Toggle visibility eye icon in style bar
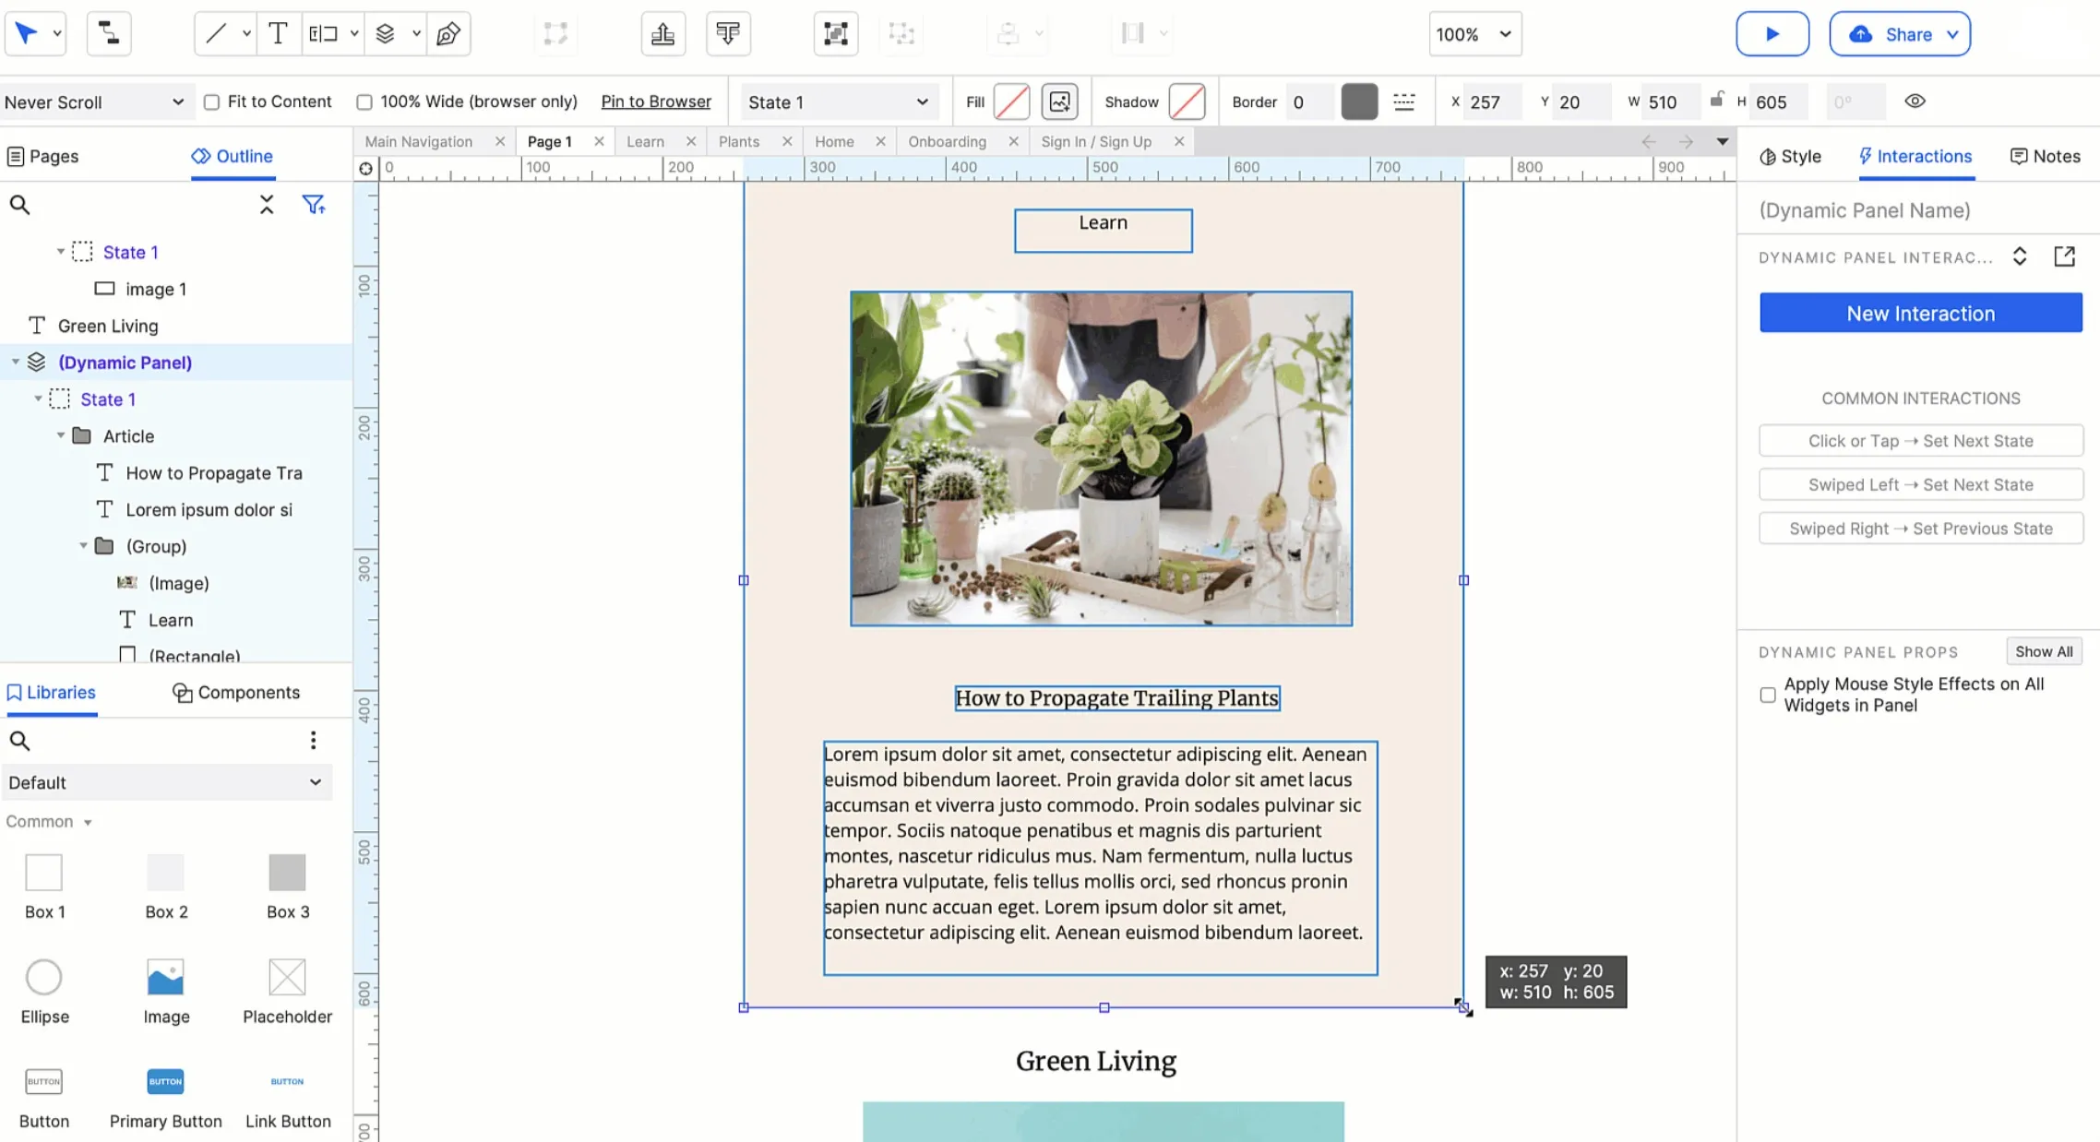 tap(1915, 101)
